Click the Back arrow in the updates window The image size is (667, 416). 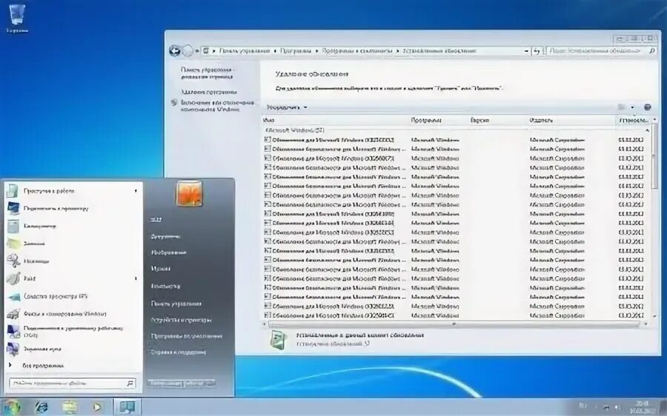pyautogui.click(x=174, y=51)
